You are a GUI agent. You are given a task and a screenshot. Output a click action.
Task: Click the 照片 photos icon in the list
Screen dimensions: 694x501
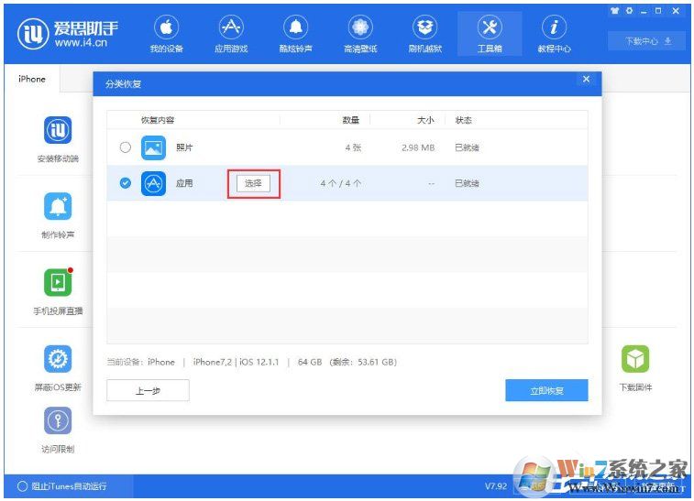153,147
